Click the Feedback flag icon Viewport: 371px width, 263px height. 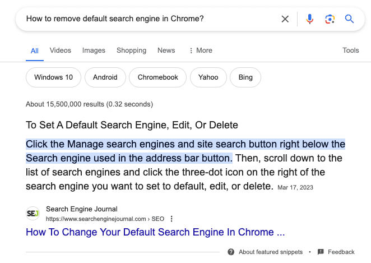coord(321,252)
